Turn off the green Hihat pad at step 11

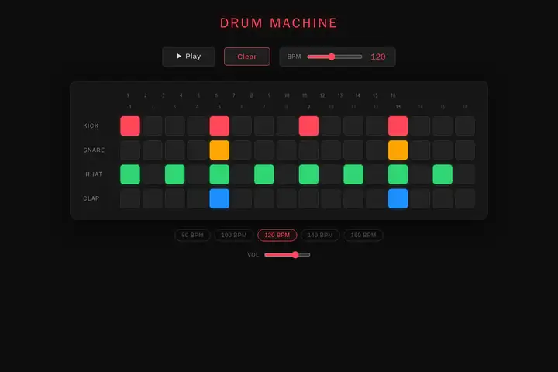pos(353,174)
